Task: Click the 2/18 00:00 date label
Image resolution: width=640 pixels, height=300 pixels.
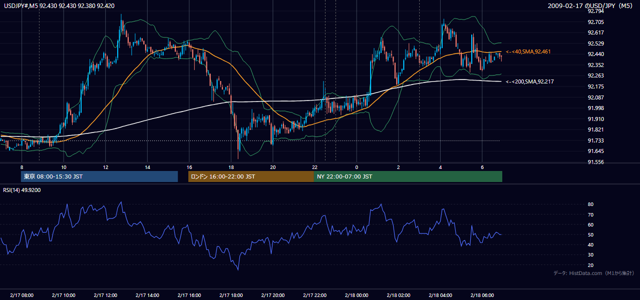Action: pos(357,295)
